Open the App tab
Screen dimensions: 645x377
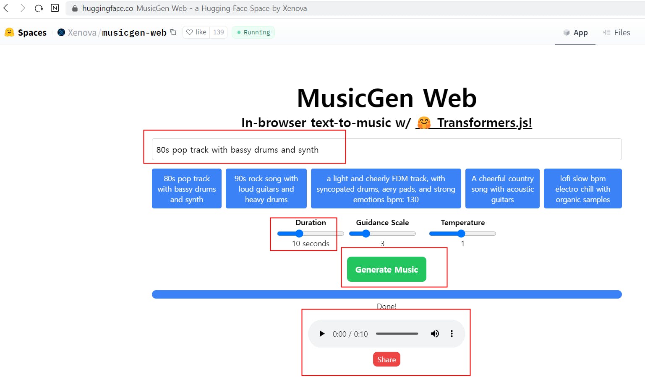[x=575, y=32]
